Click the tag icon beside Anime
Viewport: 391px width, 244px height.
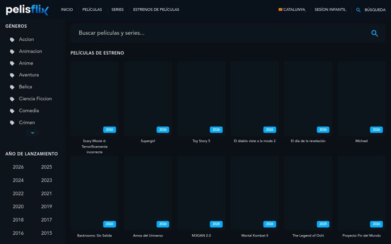point(12,63)
